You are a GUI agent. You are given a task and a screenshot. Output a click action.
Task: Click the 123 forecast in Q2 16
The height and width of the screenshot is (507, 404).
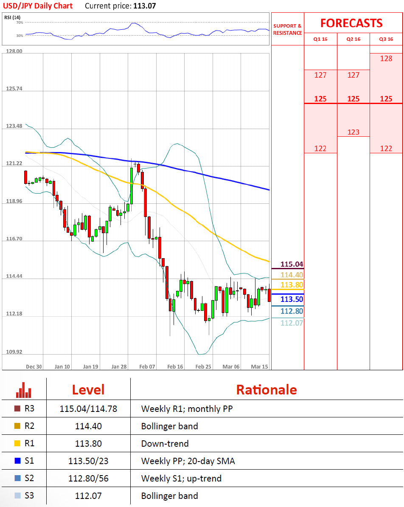click(353, 132)
